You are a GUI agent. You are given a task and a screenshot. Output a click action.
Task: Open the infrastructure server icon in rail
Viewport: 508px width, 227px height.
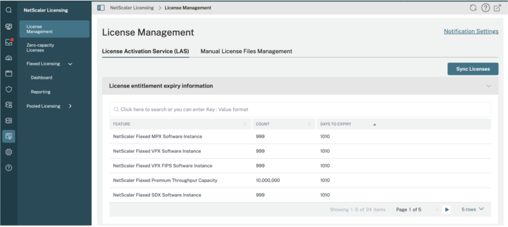point(9,120)
